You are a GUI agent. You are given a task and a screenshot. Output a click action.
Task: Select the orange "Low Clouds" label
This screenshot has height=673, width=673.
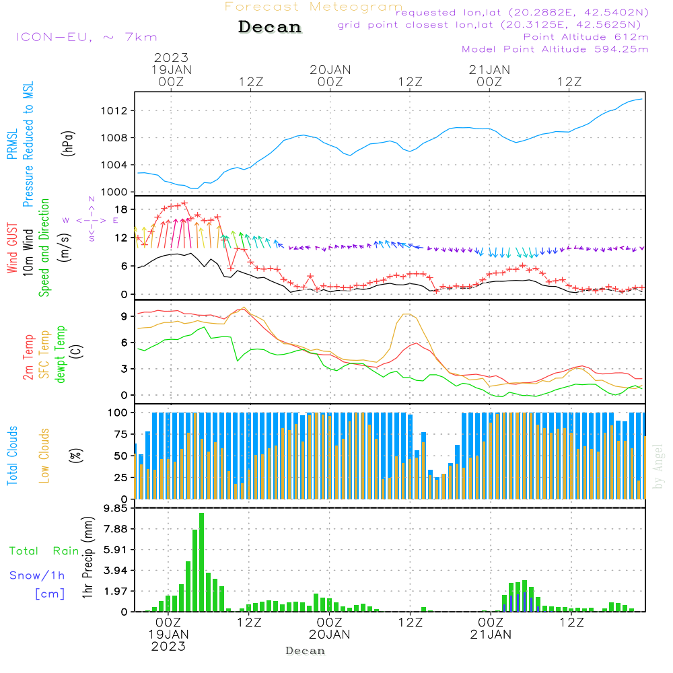(44, 456)
